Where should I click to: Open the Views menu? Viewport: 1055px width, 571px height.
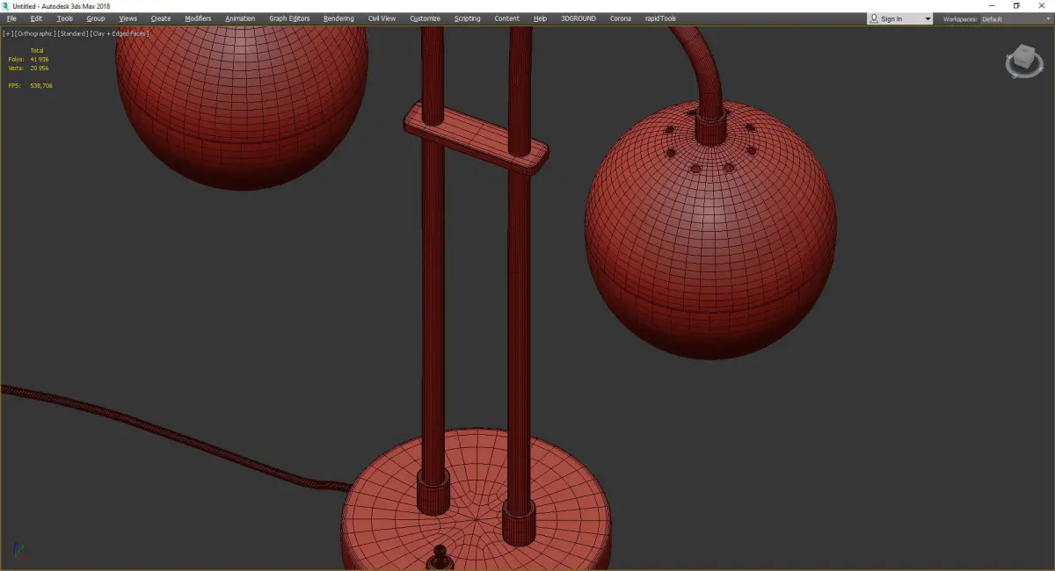(127, 18)
